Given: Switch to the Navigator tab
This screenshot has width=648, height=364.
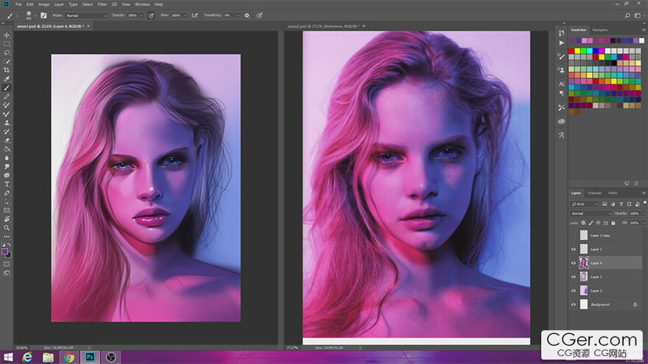Looking at the screenshot, I should [600, 29].
